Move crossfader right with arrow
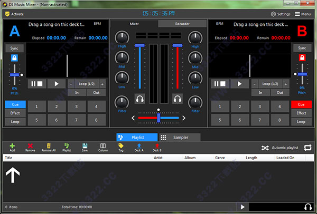317x214 pixels. point(184,118)
